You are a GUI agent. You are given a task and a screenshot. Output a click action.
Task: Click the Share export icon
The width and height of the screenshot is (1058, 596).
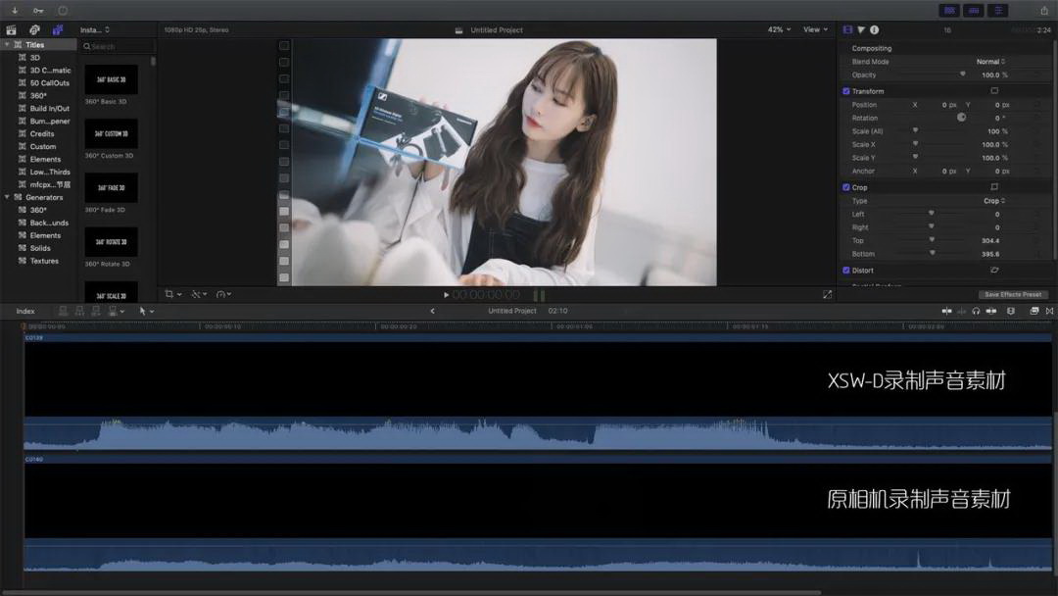click(x=1044, y=10)
